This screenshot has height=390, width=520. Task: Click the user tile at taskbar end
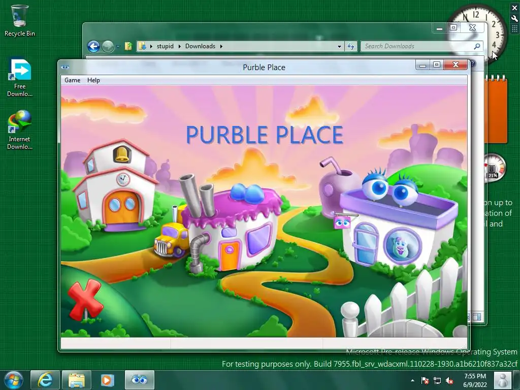(x=502, y=380)
